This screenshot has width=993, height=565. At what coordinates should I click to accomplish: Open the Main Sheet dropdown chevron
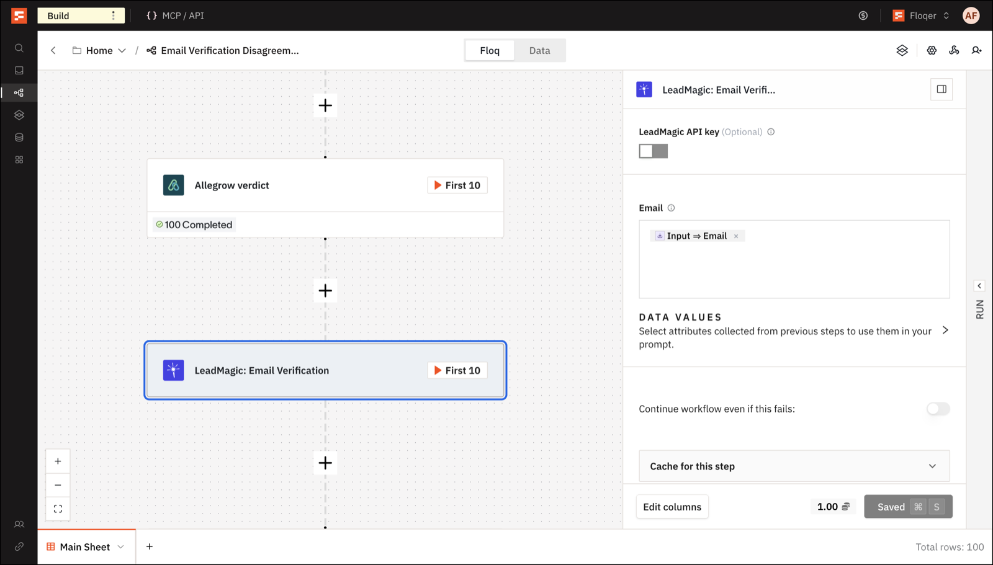click(121, 547)
